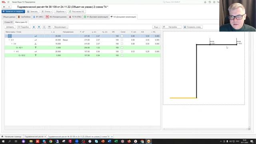Click Записать и закрыть button
This screenshot has width=256, height=144.
pos(13,12)
